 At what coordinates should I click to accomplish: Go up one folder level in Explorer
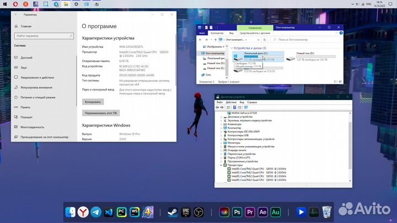click(216, 40)
